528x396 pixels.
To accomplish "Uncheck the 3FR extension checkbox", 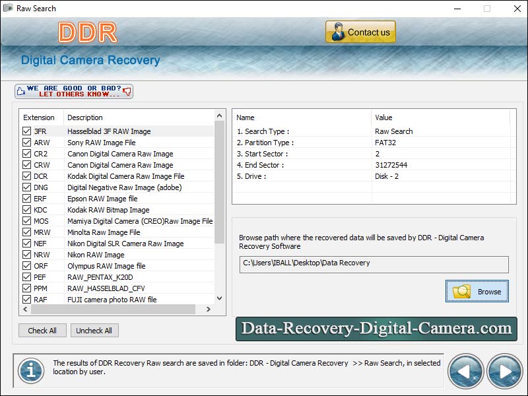I will coord(26,131).
